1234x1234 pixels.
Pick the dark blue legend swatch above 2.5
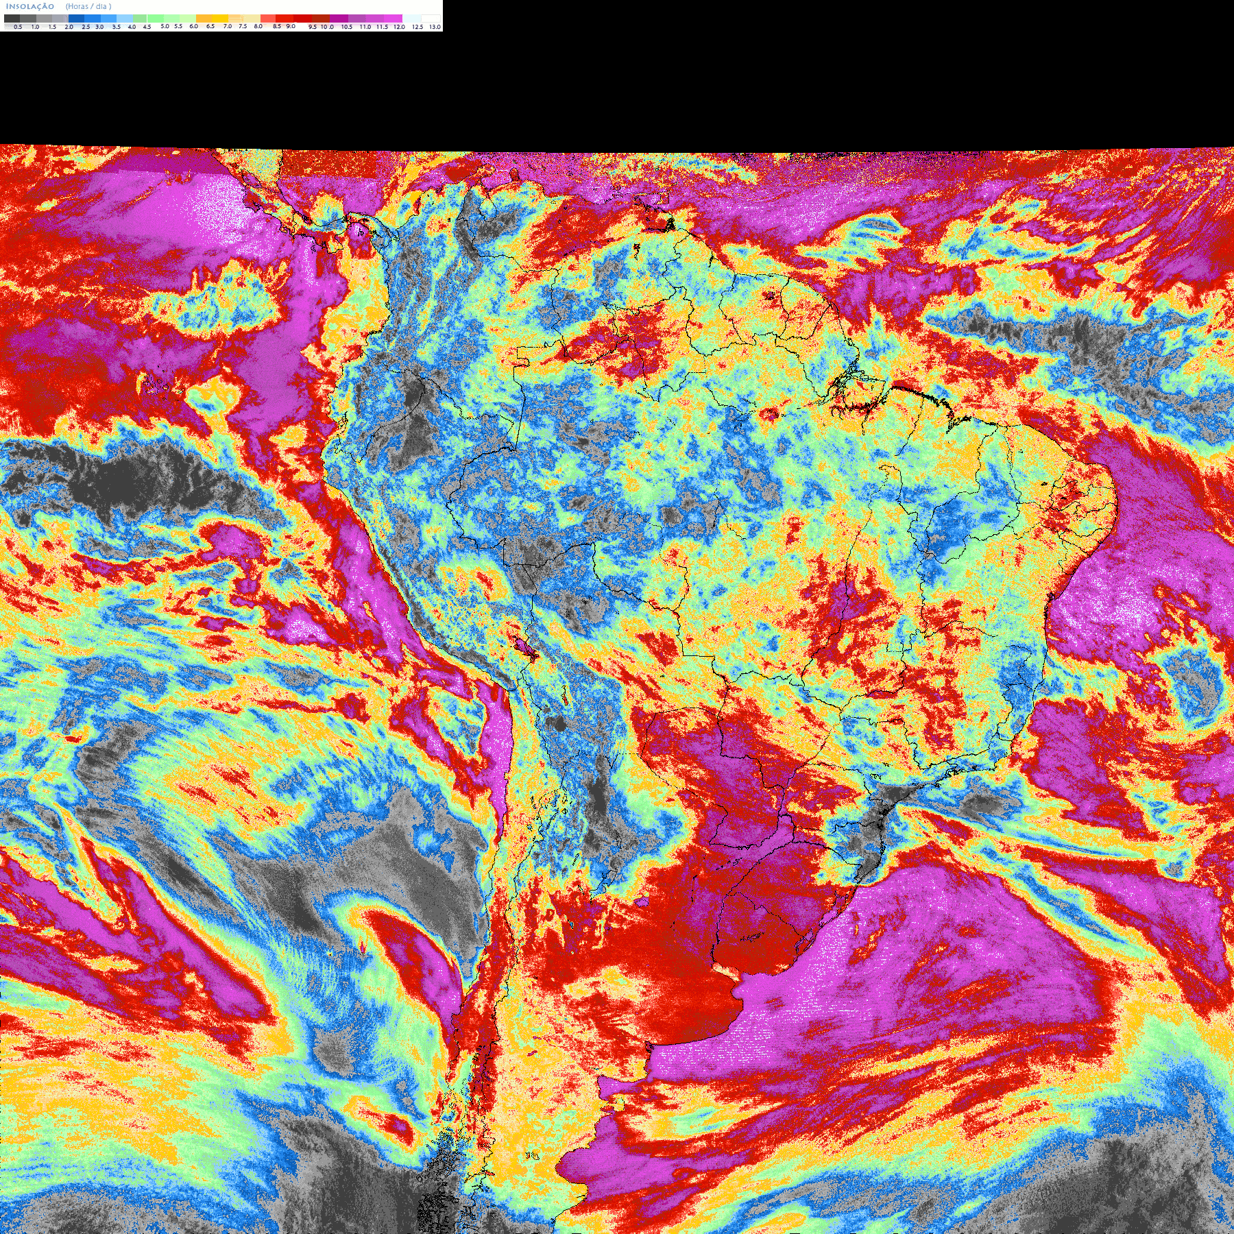click(x=76, y=19)
